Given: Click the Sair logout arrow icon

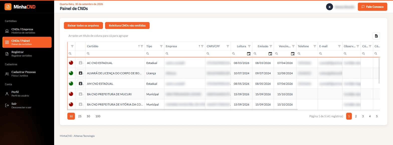Looking at the screenshot, I should click(x=7, y=105).
